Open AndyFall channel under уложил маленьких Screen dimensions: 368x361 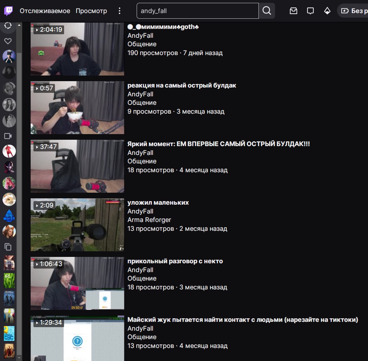(141, 211)
